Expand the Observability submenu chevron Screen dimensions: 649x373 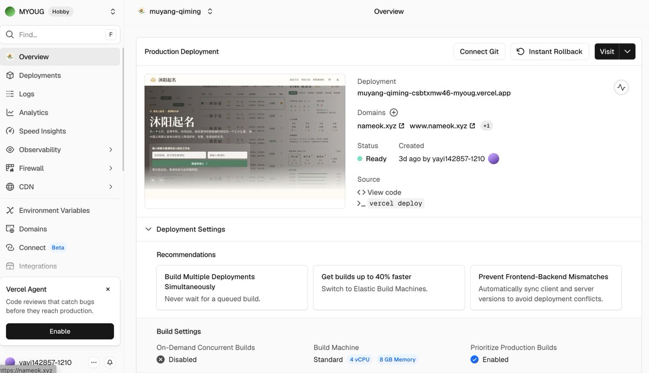(x=111, y=150)
